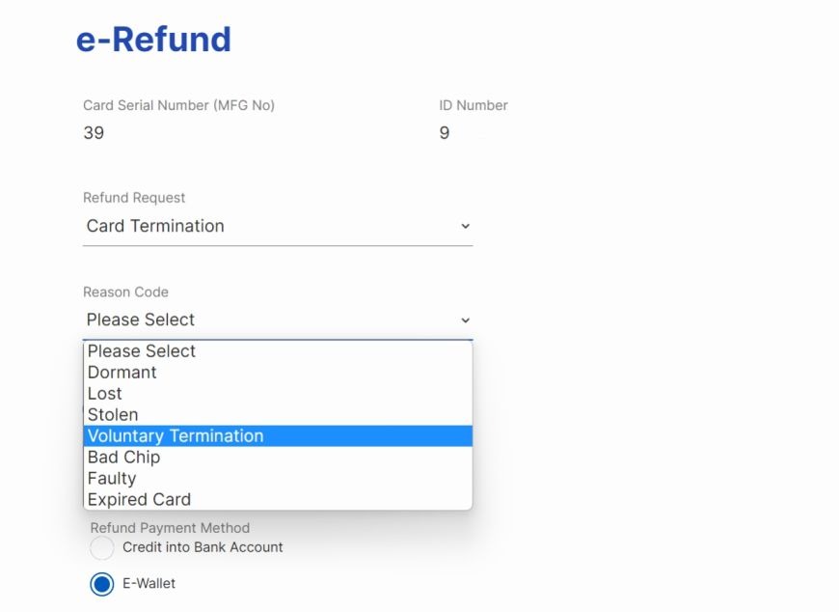This screenshot has width=839, height=612.
Task: Click the Refund Payment Method label
Action: click(x=170, y=528)
